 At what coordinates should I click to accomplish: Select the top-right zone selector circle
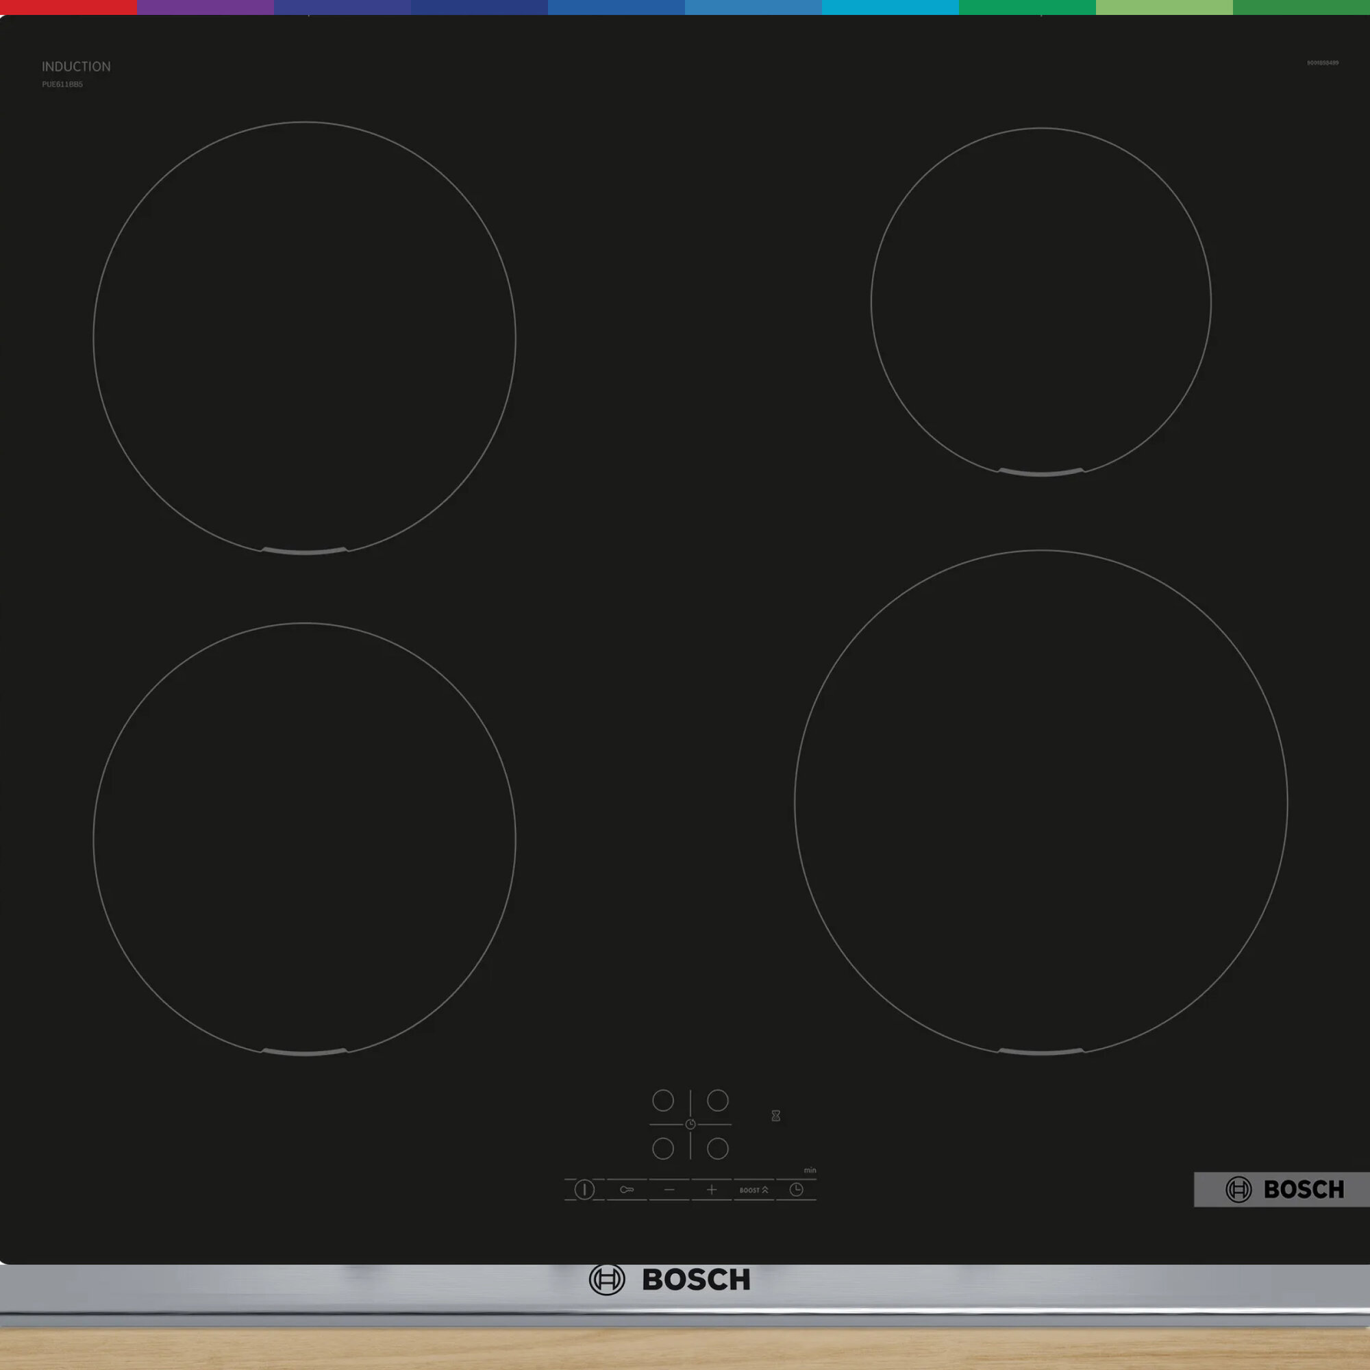click(x=718, y=1101)
